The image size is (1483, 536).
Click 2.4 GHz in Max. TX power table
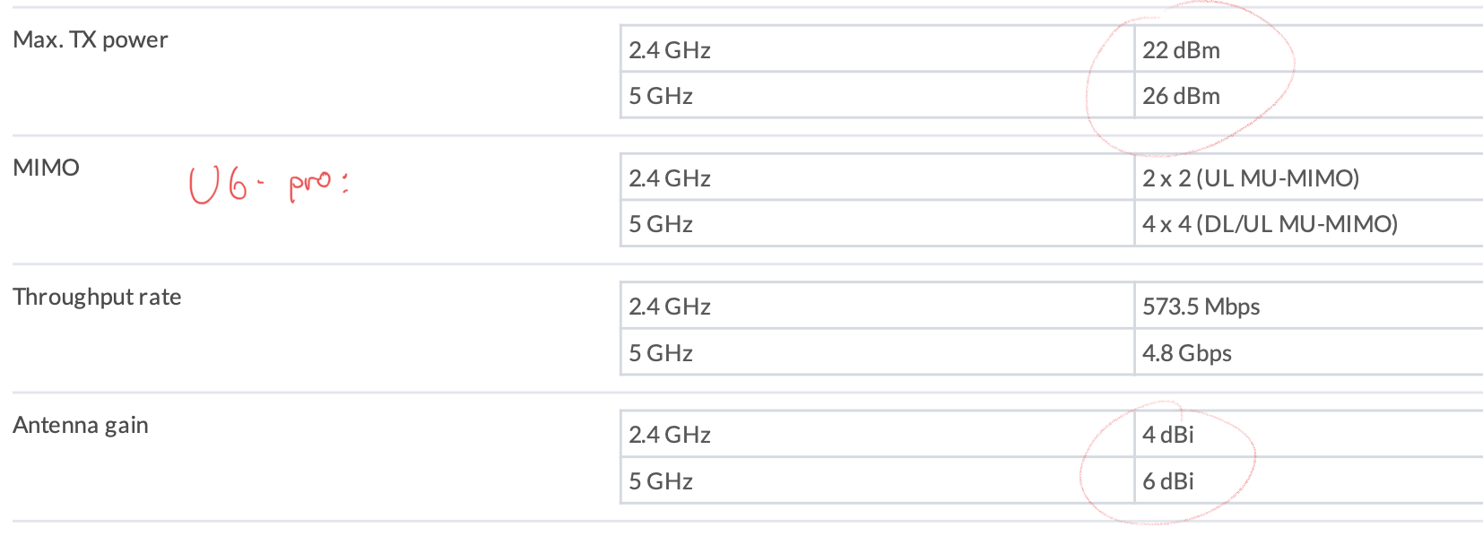(670, 50)
